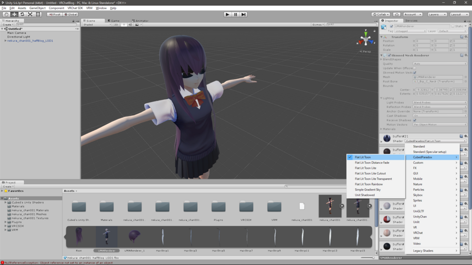Open the Plugins folder in Assets grid

[218, 207]
